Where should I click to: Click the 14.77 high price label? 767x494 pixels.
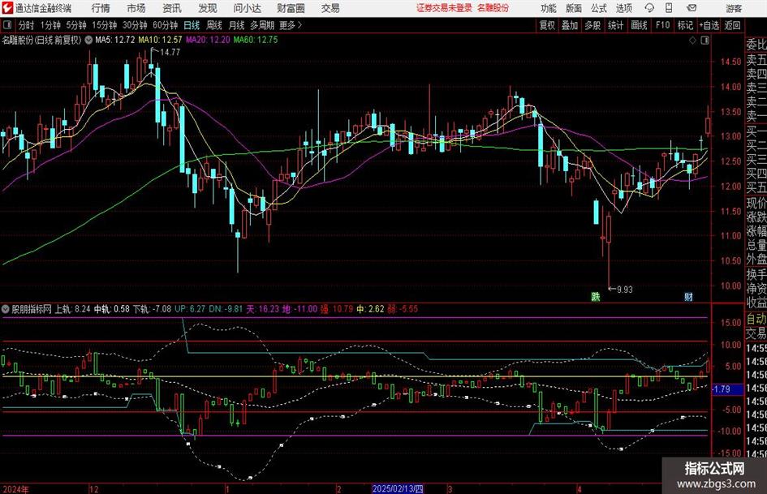click(170, 52)
